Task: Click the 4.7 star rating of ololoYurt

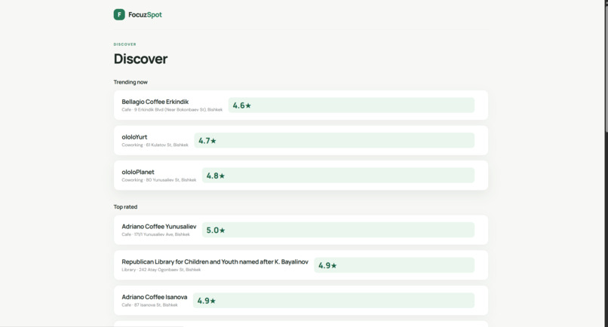Action: coord(334,140)
